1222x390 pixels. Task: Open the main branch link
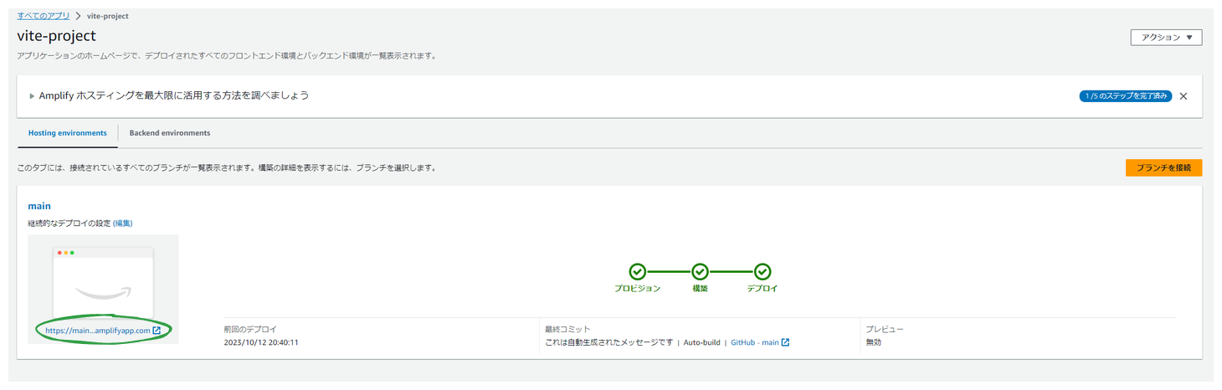point(39,206)
